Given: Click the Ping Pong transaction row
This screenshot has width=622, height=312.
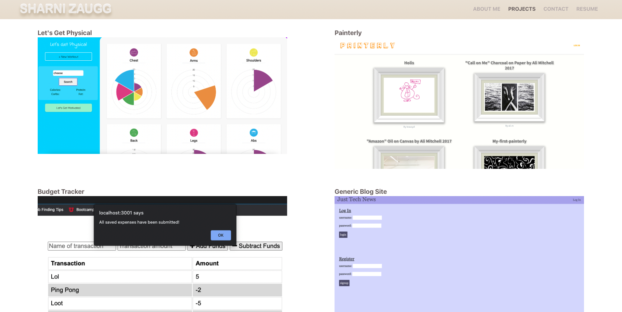Looking at the screenshot, I should pyautogui.click(x=165, y=290).
